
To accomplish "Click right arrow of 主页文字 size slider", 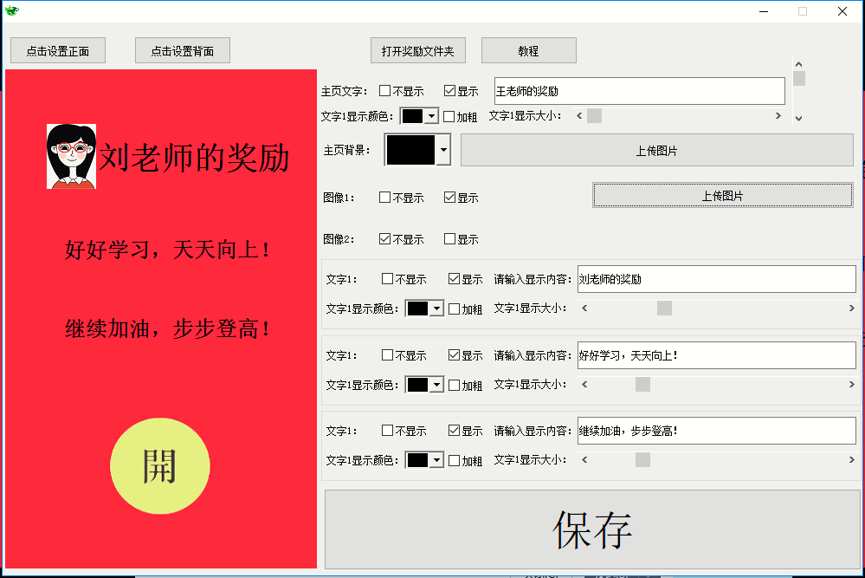I will (x=778, y=115).
